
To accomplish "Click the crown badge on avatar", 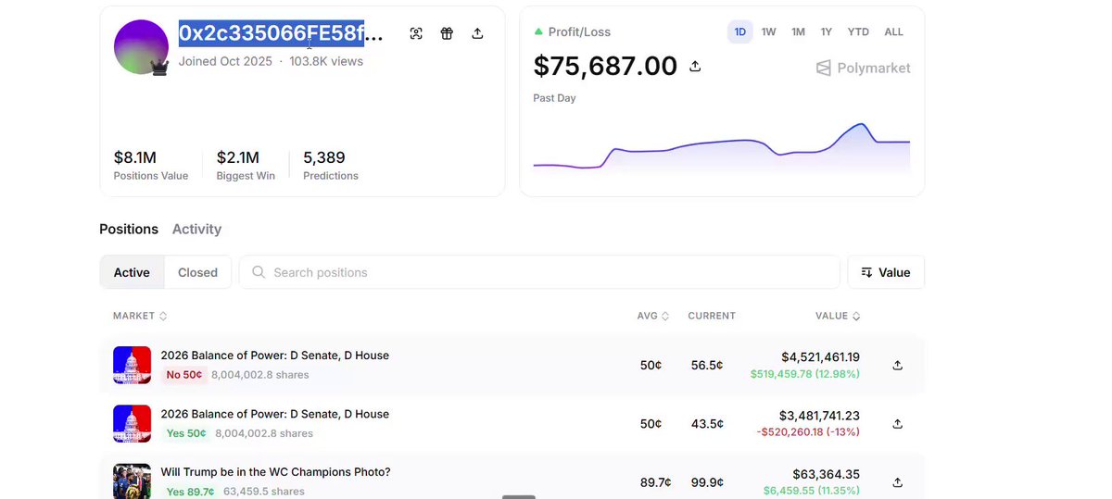I will (159, 68).
